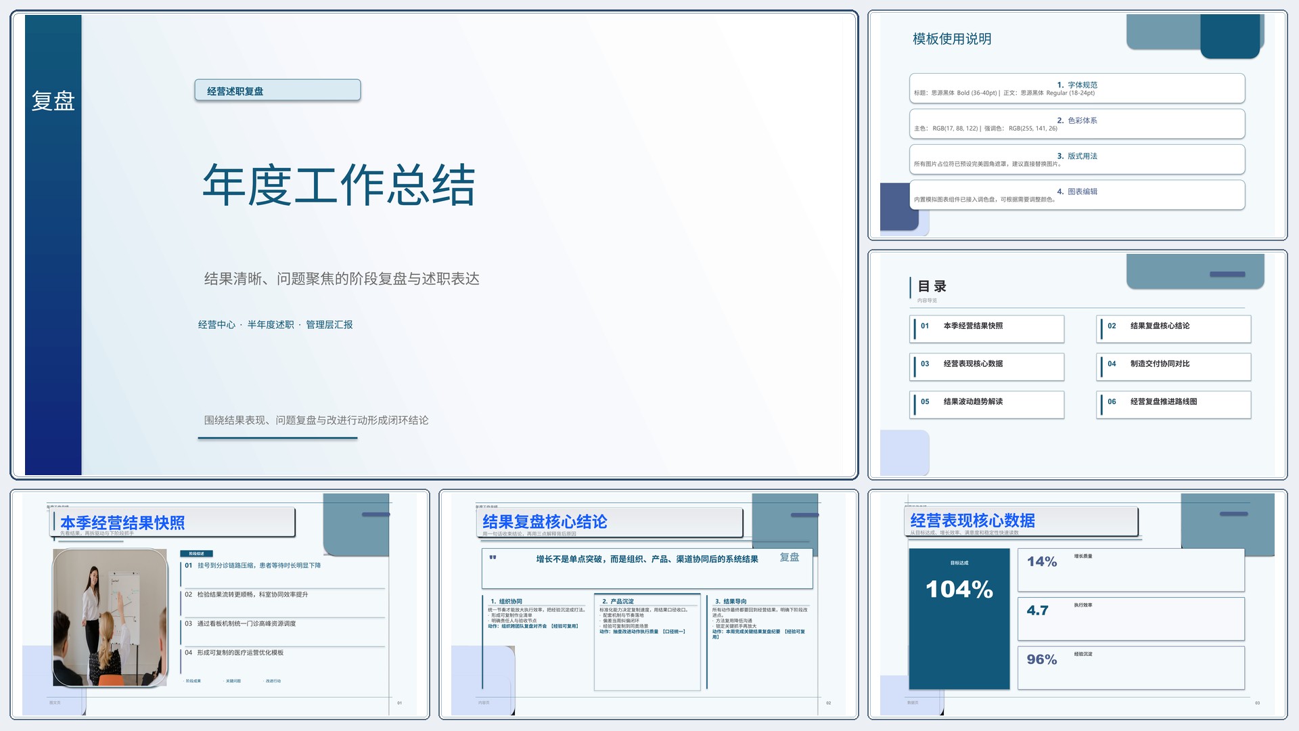The image size is (1299, 731).
Task: Click the 年度工作总结 main title
Action: (x=339, y=185)
